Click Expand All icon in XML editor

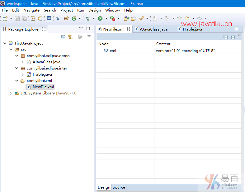point(226,37)
